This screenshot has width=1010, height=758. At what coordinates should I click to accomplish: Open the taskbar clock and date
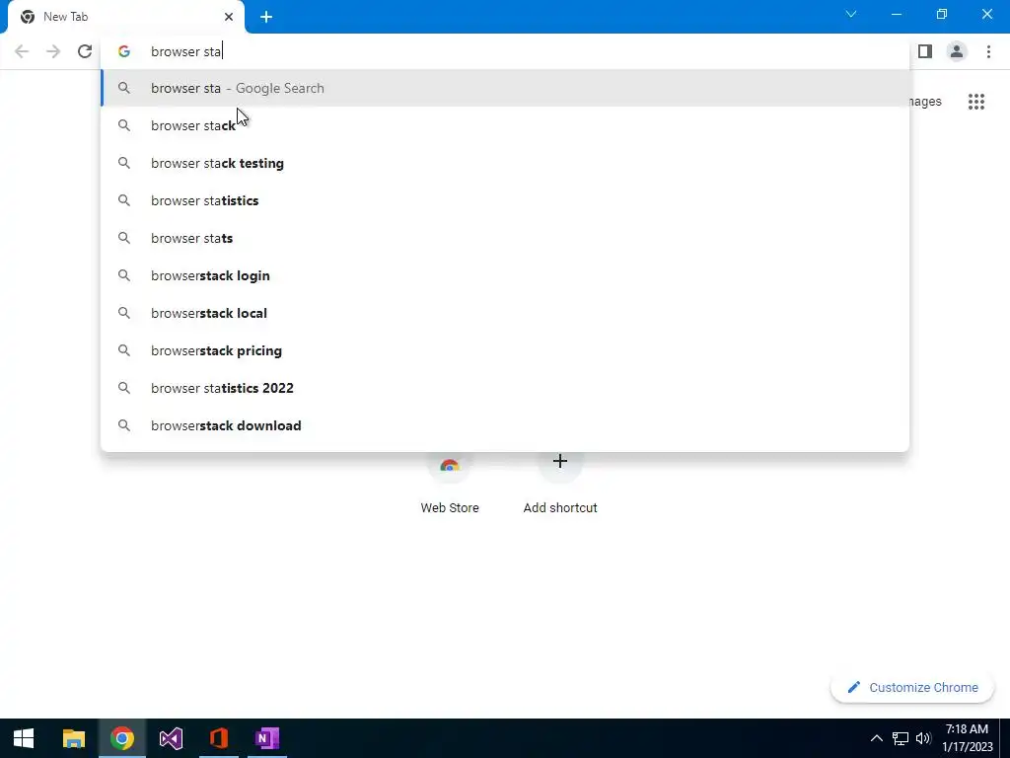(967, 738)
